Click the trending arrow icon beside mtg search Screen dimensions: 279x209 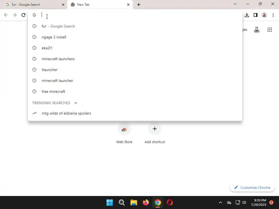point(34,113)
